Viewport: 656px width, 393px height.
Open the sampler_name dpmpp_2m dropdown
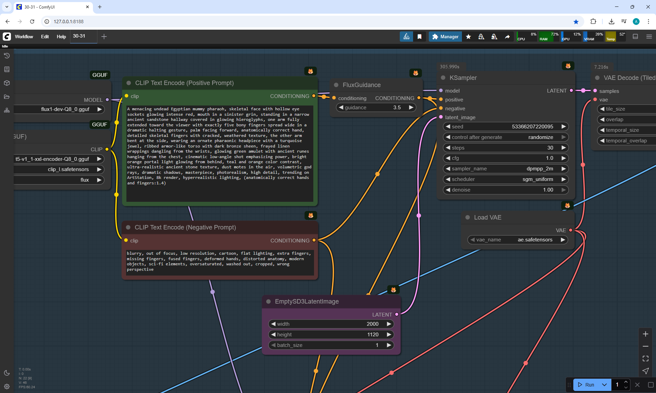pyautogui.click(x=506, y=169)
